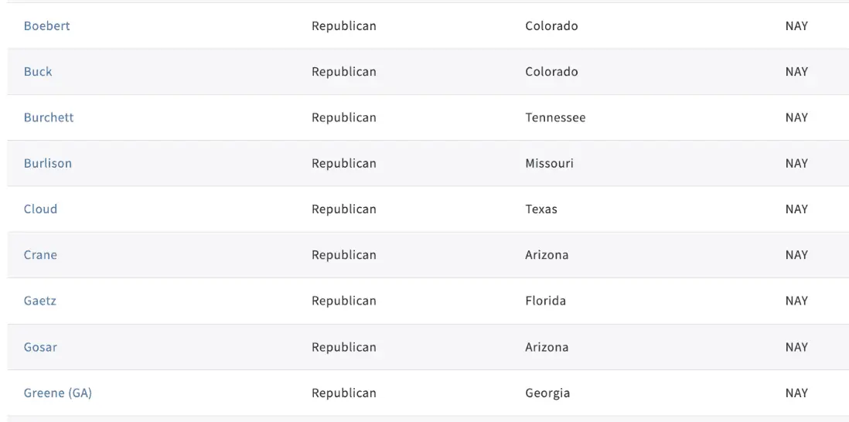
Task: Open the Crane link
Action: pyautogui.click(x=40, y=255)
